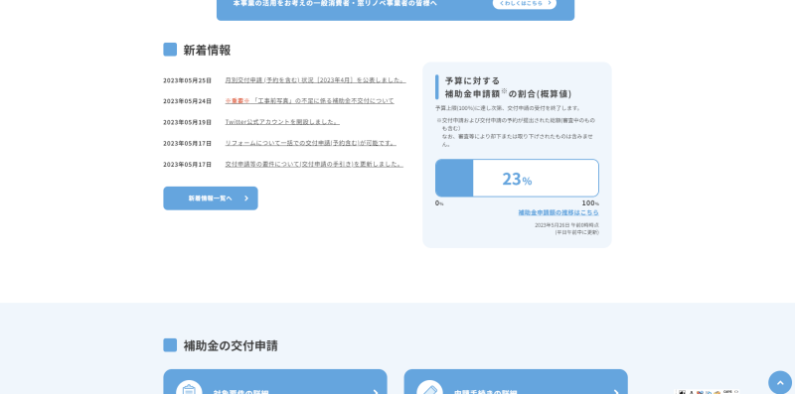Click the scroll-to-top arrow button
Viewport: 795px width, 394px height.
coord(780,382)
